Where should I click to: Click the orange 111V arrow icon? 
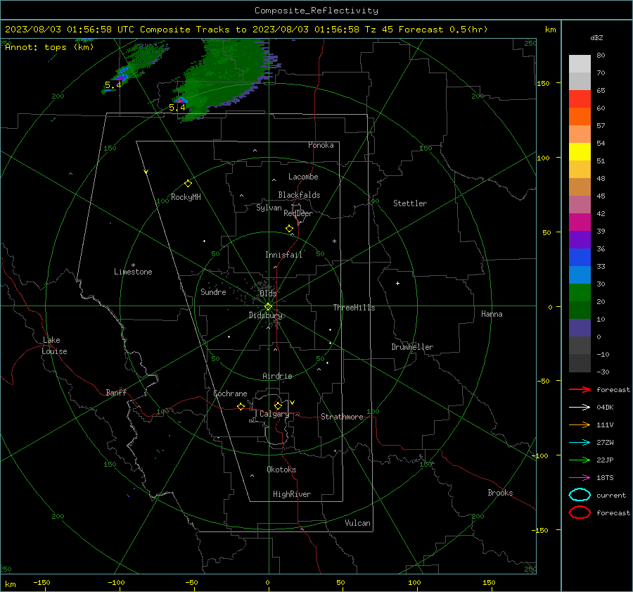[580, 424]
